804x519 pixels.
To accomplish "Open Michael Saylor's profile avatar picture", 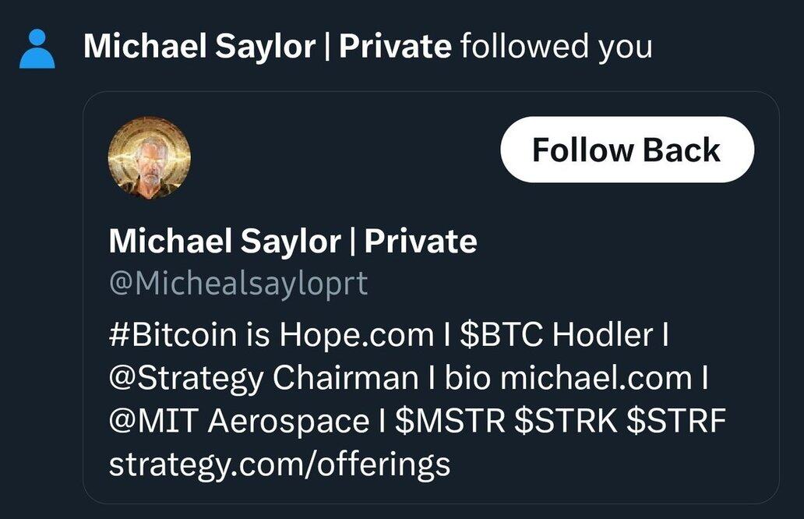I will pos(149,158).
